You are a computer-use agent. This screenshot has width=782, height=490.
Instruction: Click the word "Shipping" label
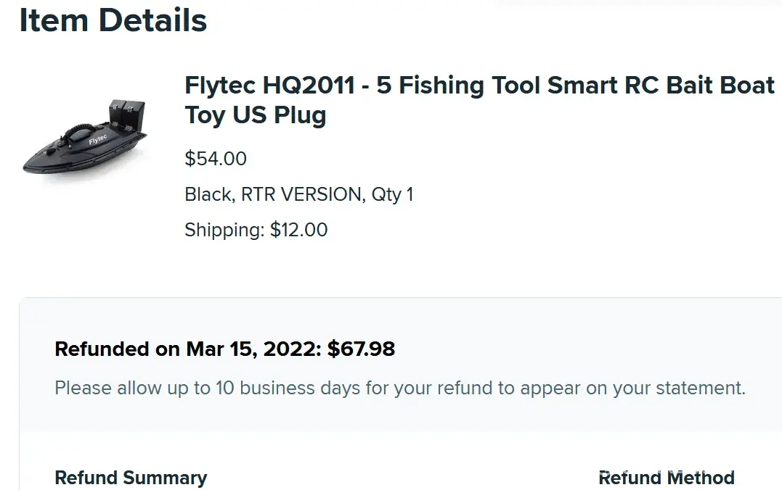click(x=223, y=231)
